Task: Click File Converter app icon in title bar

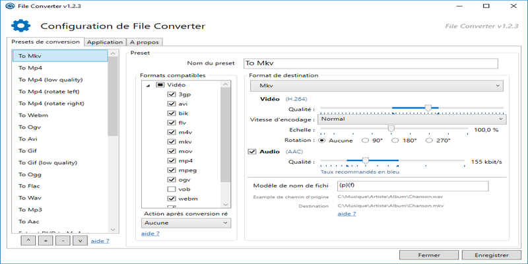Action: (11, 6)
